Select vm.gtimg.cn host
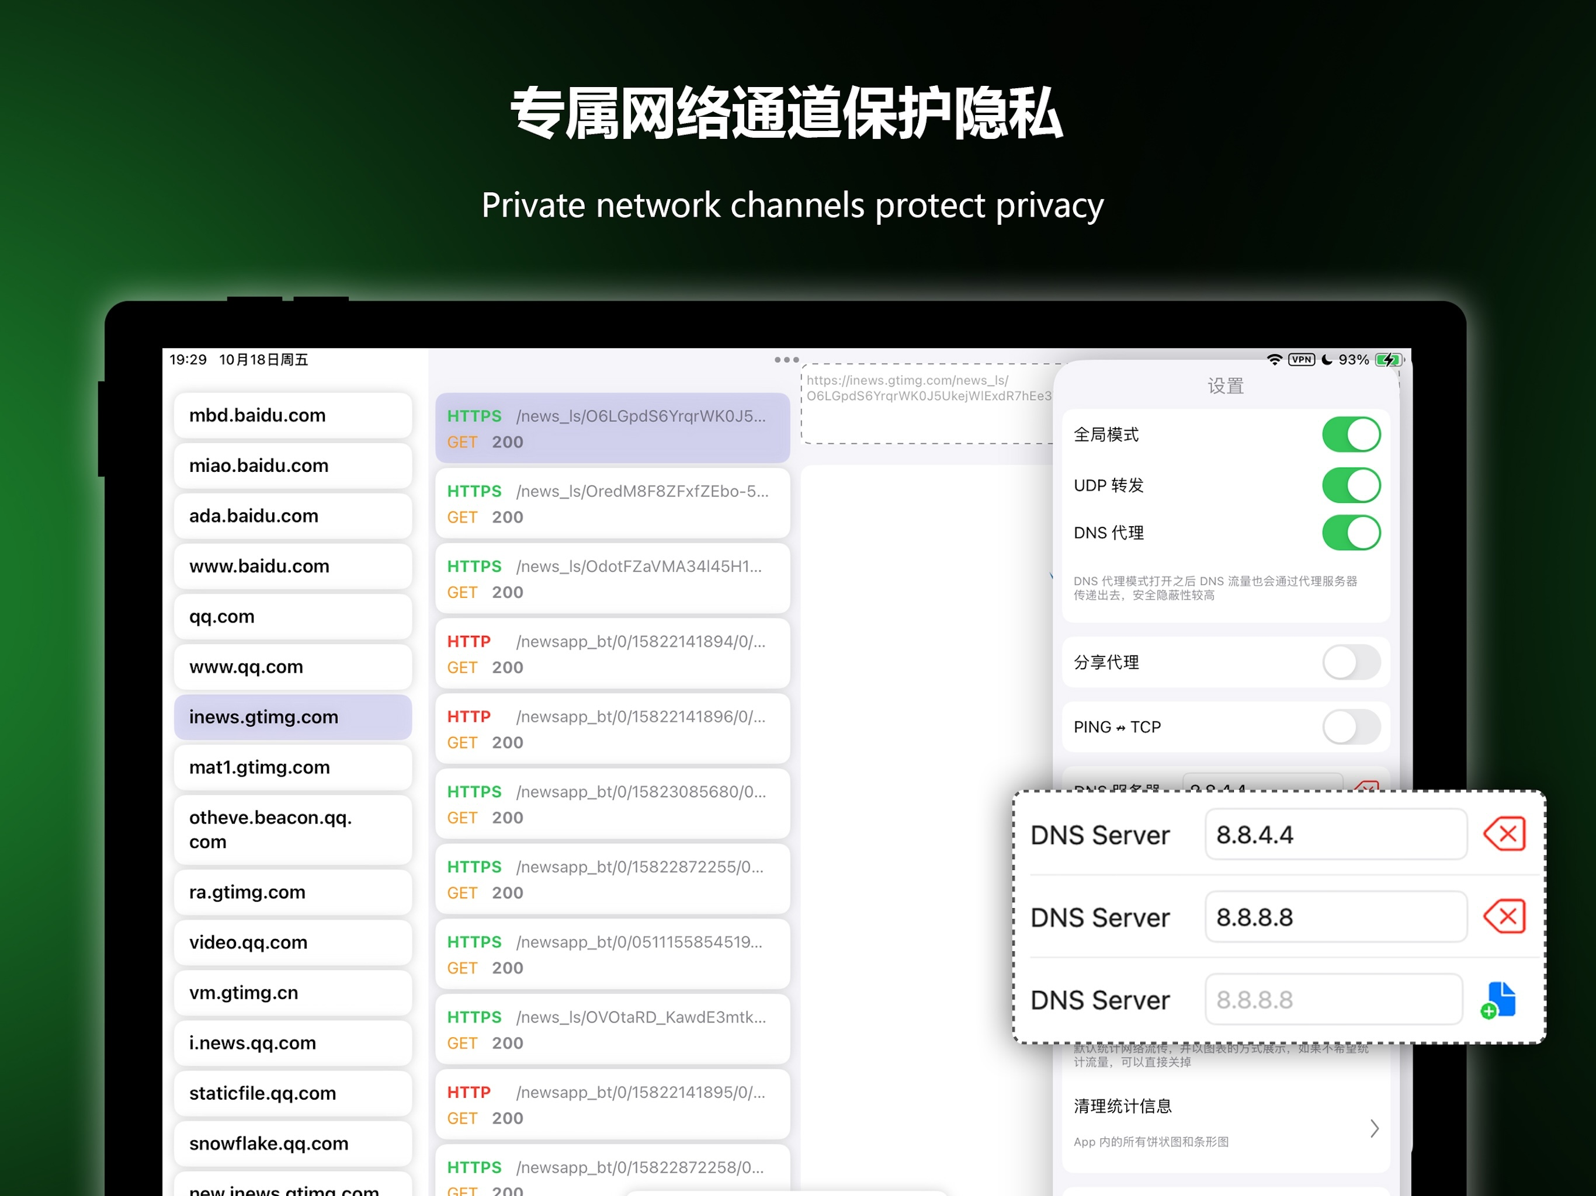Image resolution: width=1596 pixels, height=1196 pixels. point(293,993)
